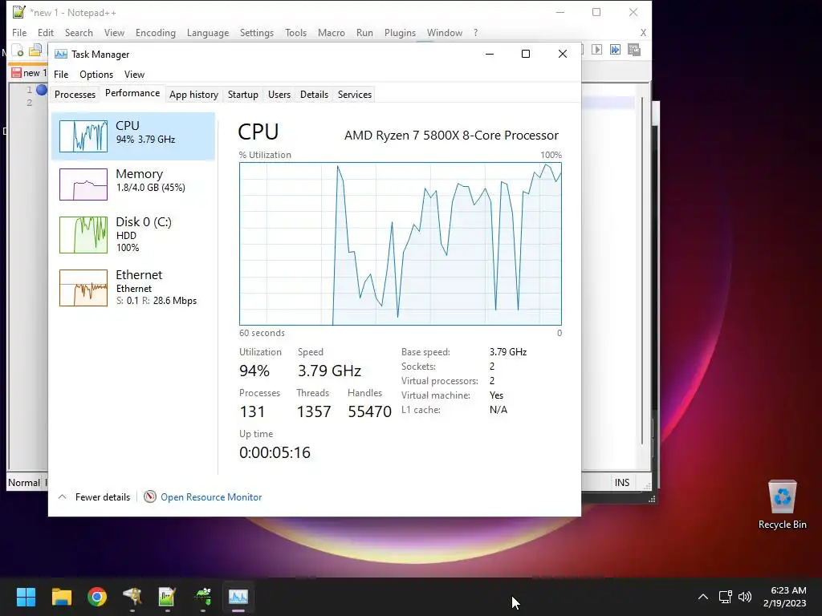Select the Disk 0 (C:) graph thumbnail
Viewport: 822px width, 616px height.
coord(83,235)
